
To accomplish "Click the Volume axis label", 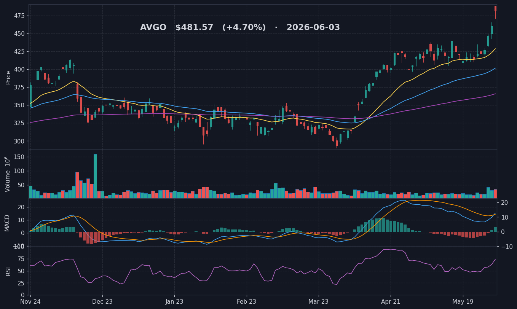I will [x=8, y=174].
